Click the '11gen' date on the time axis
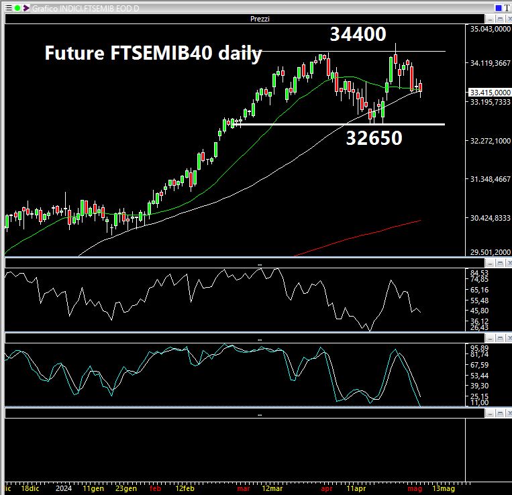512x495 pixels. click(93, 488)
